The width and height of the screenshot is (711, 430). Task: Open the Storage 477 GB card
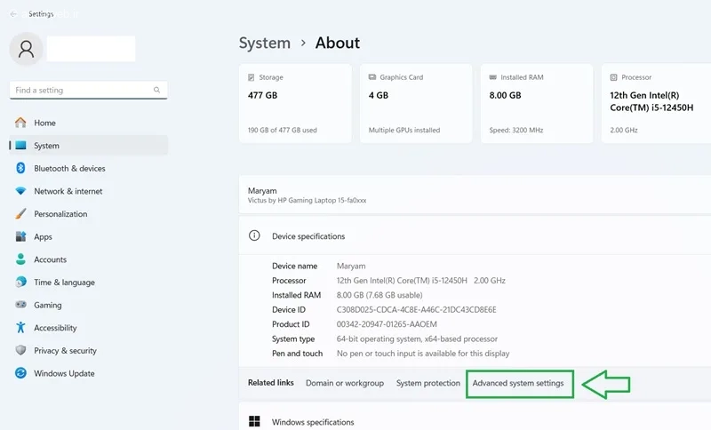(x=295, y=103)
